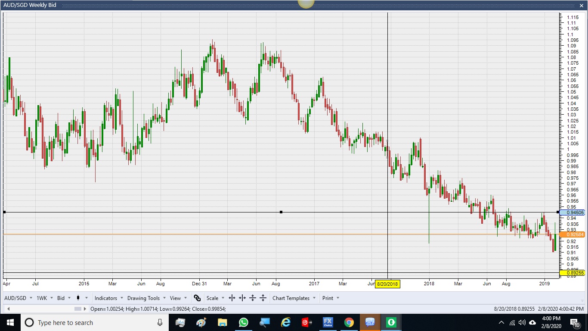Click the chart scrollbar right arrow
588x331 pixels.
(x=85, y=309)
